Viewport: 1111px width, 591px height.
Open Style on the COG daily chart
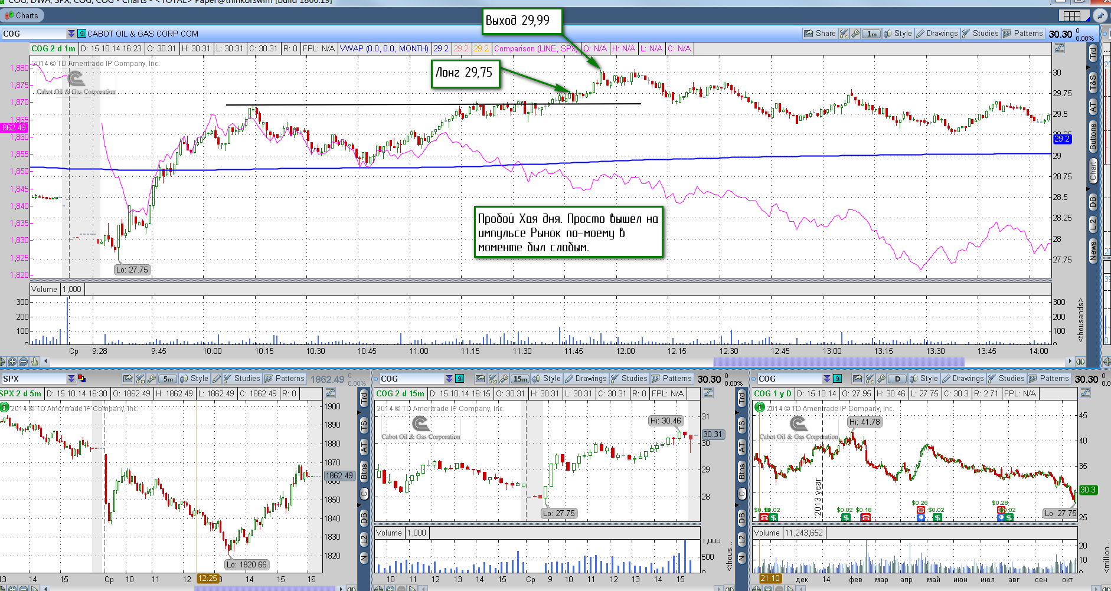click(x=924, y=379)
